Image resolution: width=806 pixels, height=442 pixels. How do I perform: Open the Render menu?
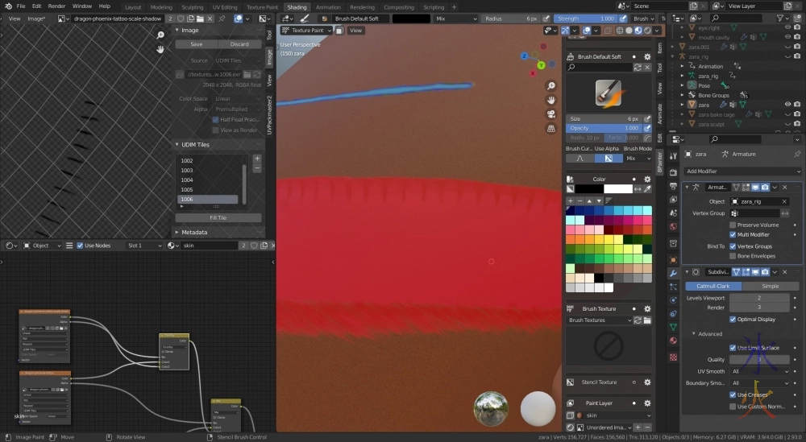click(56, 6)
